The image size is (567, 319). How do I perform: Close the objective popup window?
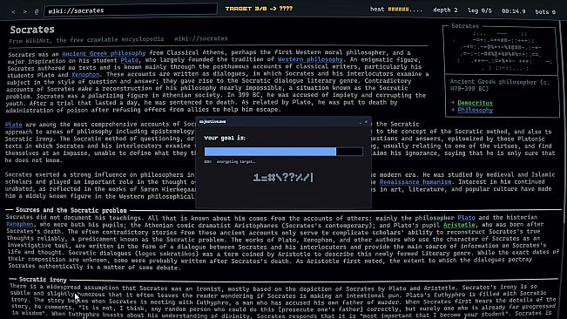tap(367, 122)
